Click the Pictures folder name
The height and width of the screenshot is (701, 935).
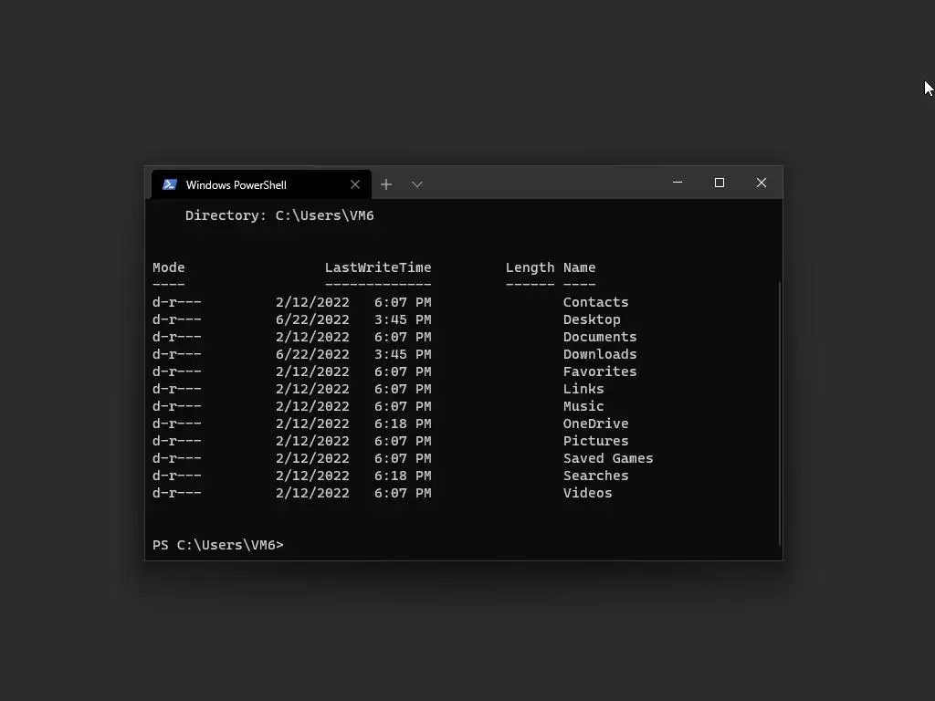click(x=595, y=441)
